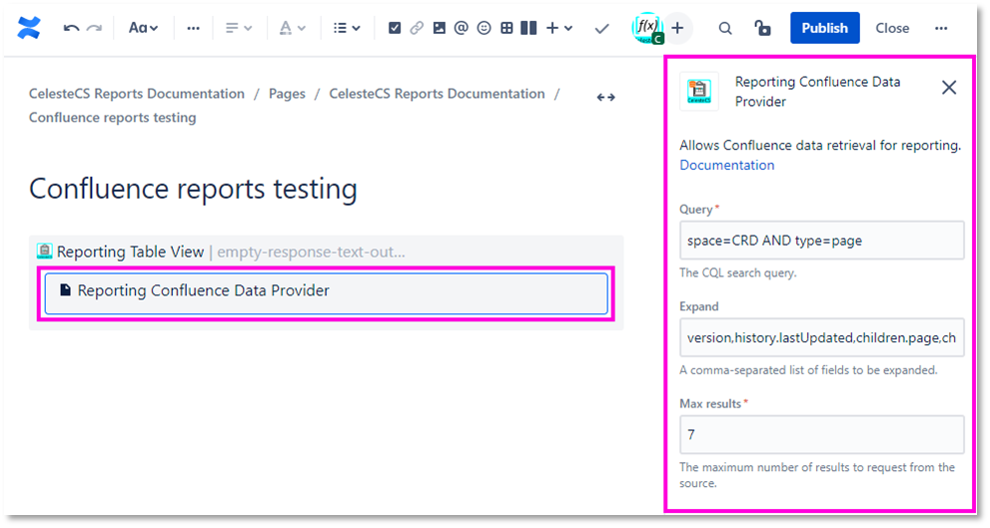
Task: Invite a collaborator with plus button
Action: click(x=677, y=28)
